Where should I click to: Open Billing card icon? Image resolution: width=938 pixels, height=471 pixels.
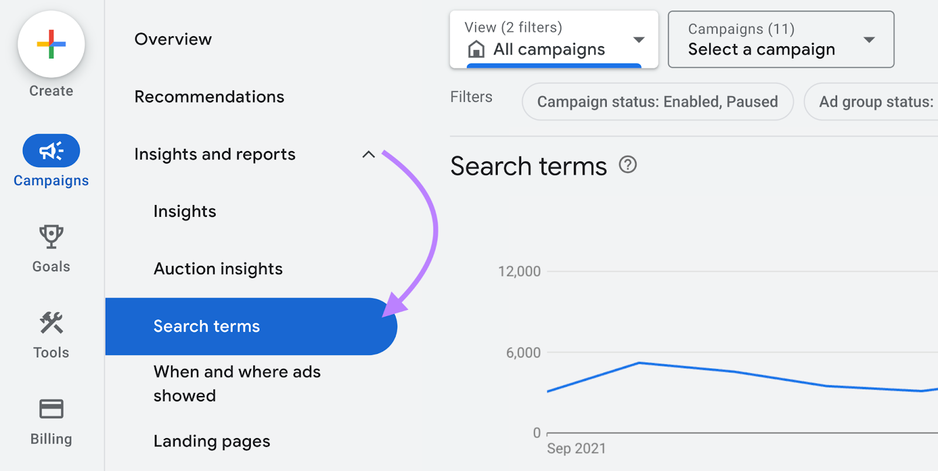pos(51,408)
